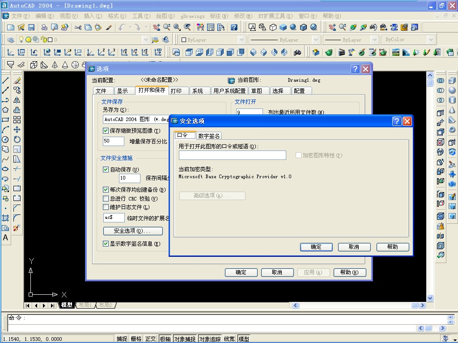Toggle 对象捕捉 status button
The height and width of the screenshot is (343, 458).
[x=185, y=339]
